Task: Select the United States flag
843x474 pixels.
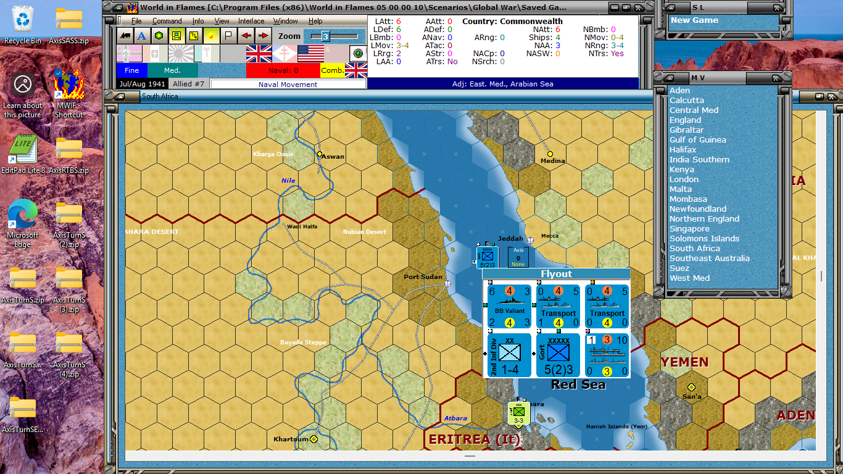Action: 311,54
